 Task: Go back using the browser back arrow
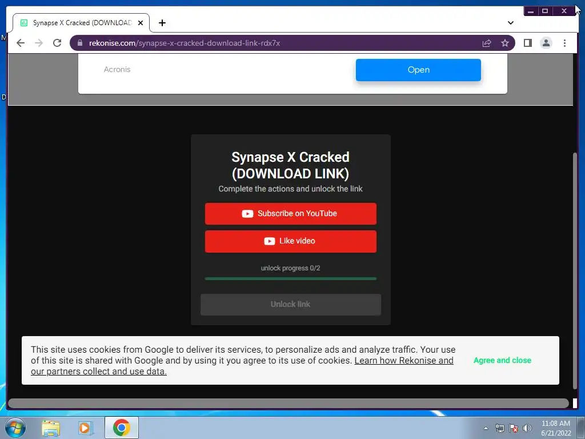(21, 43)
